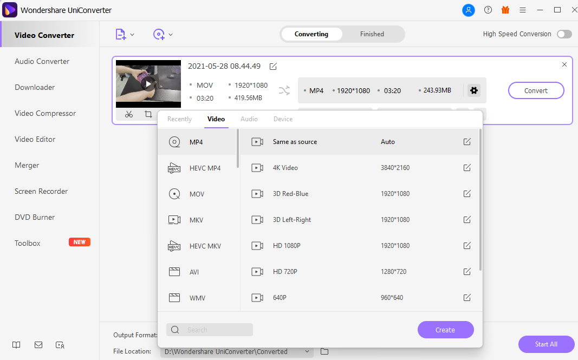Open output settings gear icon

pos(474,90)
